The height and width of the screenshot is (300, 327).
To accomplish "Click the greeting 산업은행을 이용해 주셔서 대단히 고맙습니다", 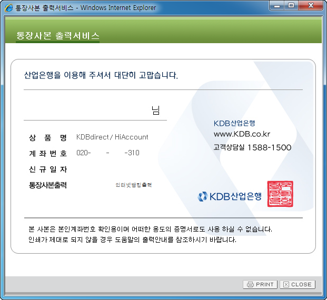I will (101, 75).
